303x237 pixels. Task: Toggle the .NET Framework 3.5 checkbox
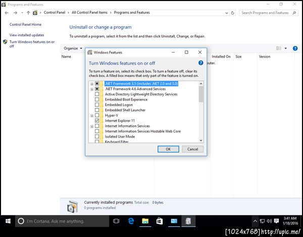click(97, 83)
